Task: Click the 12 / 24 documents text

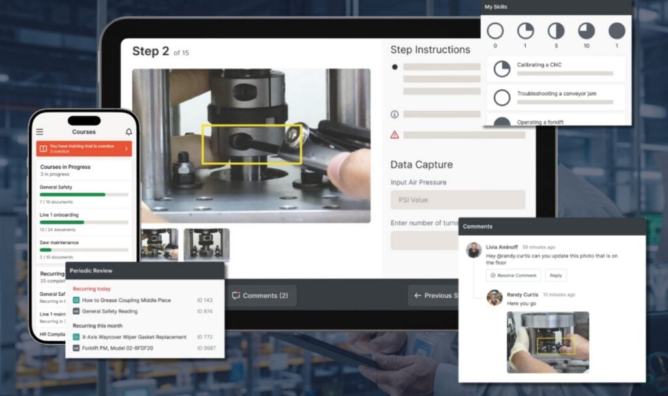Action: point(57,230)
